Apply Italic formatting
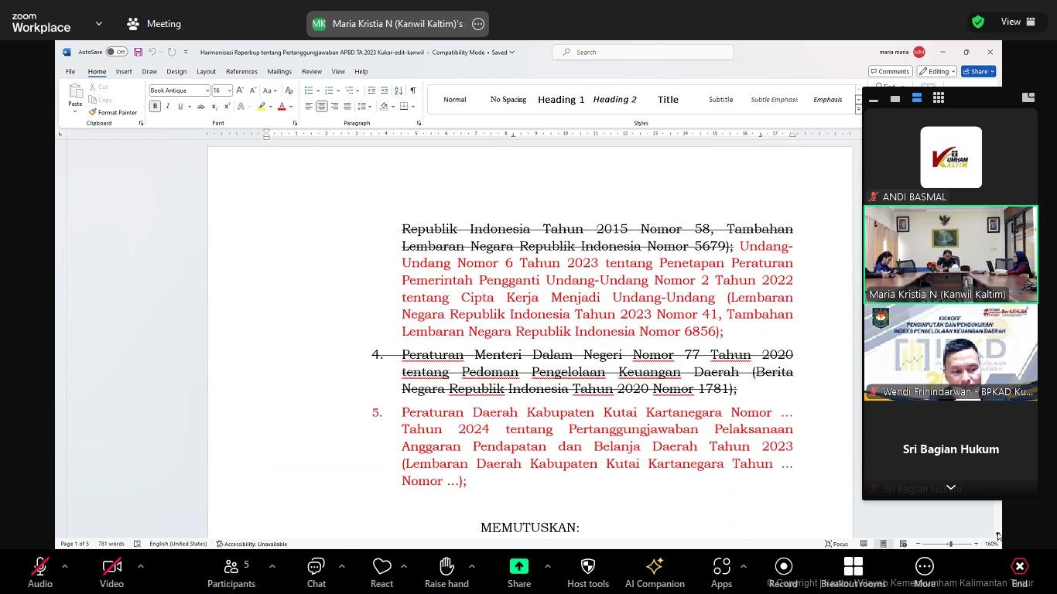 pos(167,106)
